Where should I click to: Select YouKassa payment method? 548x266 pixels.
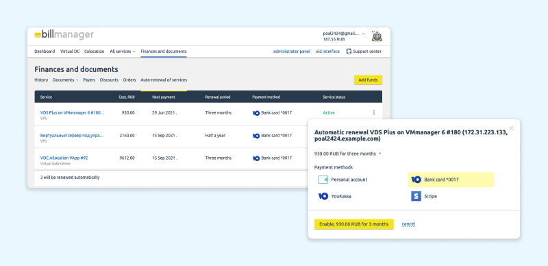[334, 196]
